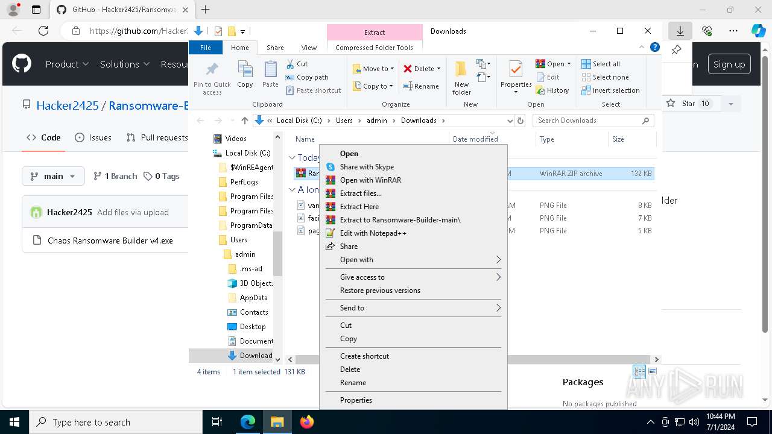Collapse the Explorer ribbon chevron
This screenshot has height=434, width=772.
[x=642, y=47]
